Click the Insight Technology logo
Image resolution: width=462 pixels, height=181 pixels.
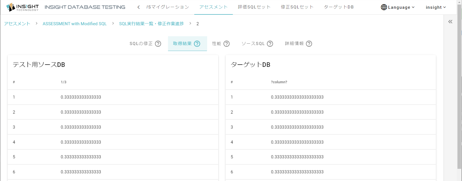pos(22,7)
